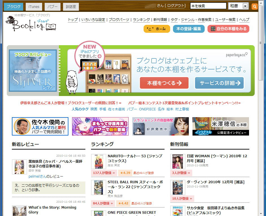The image size is (266, 216).
Task: Open ランキング navigation menu item
Action: 141,20
